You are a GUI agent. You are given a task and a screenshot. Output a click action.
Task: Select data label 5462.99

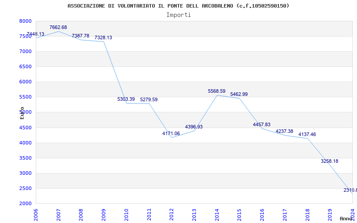point(239,94)
